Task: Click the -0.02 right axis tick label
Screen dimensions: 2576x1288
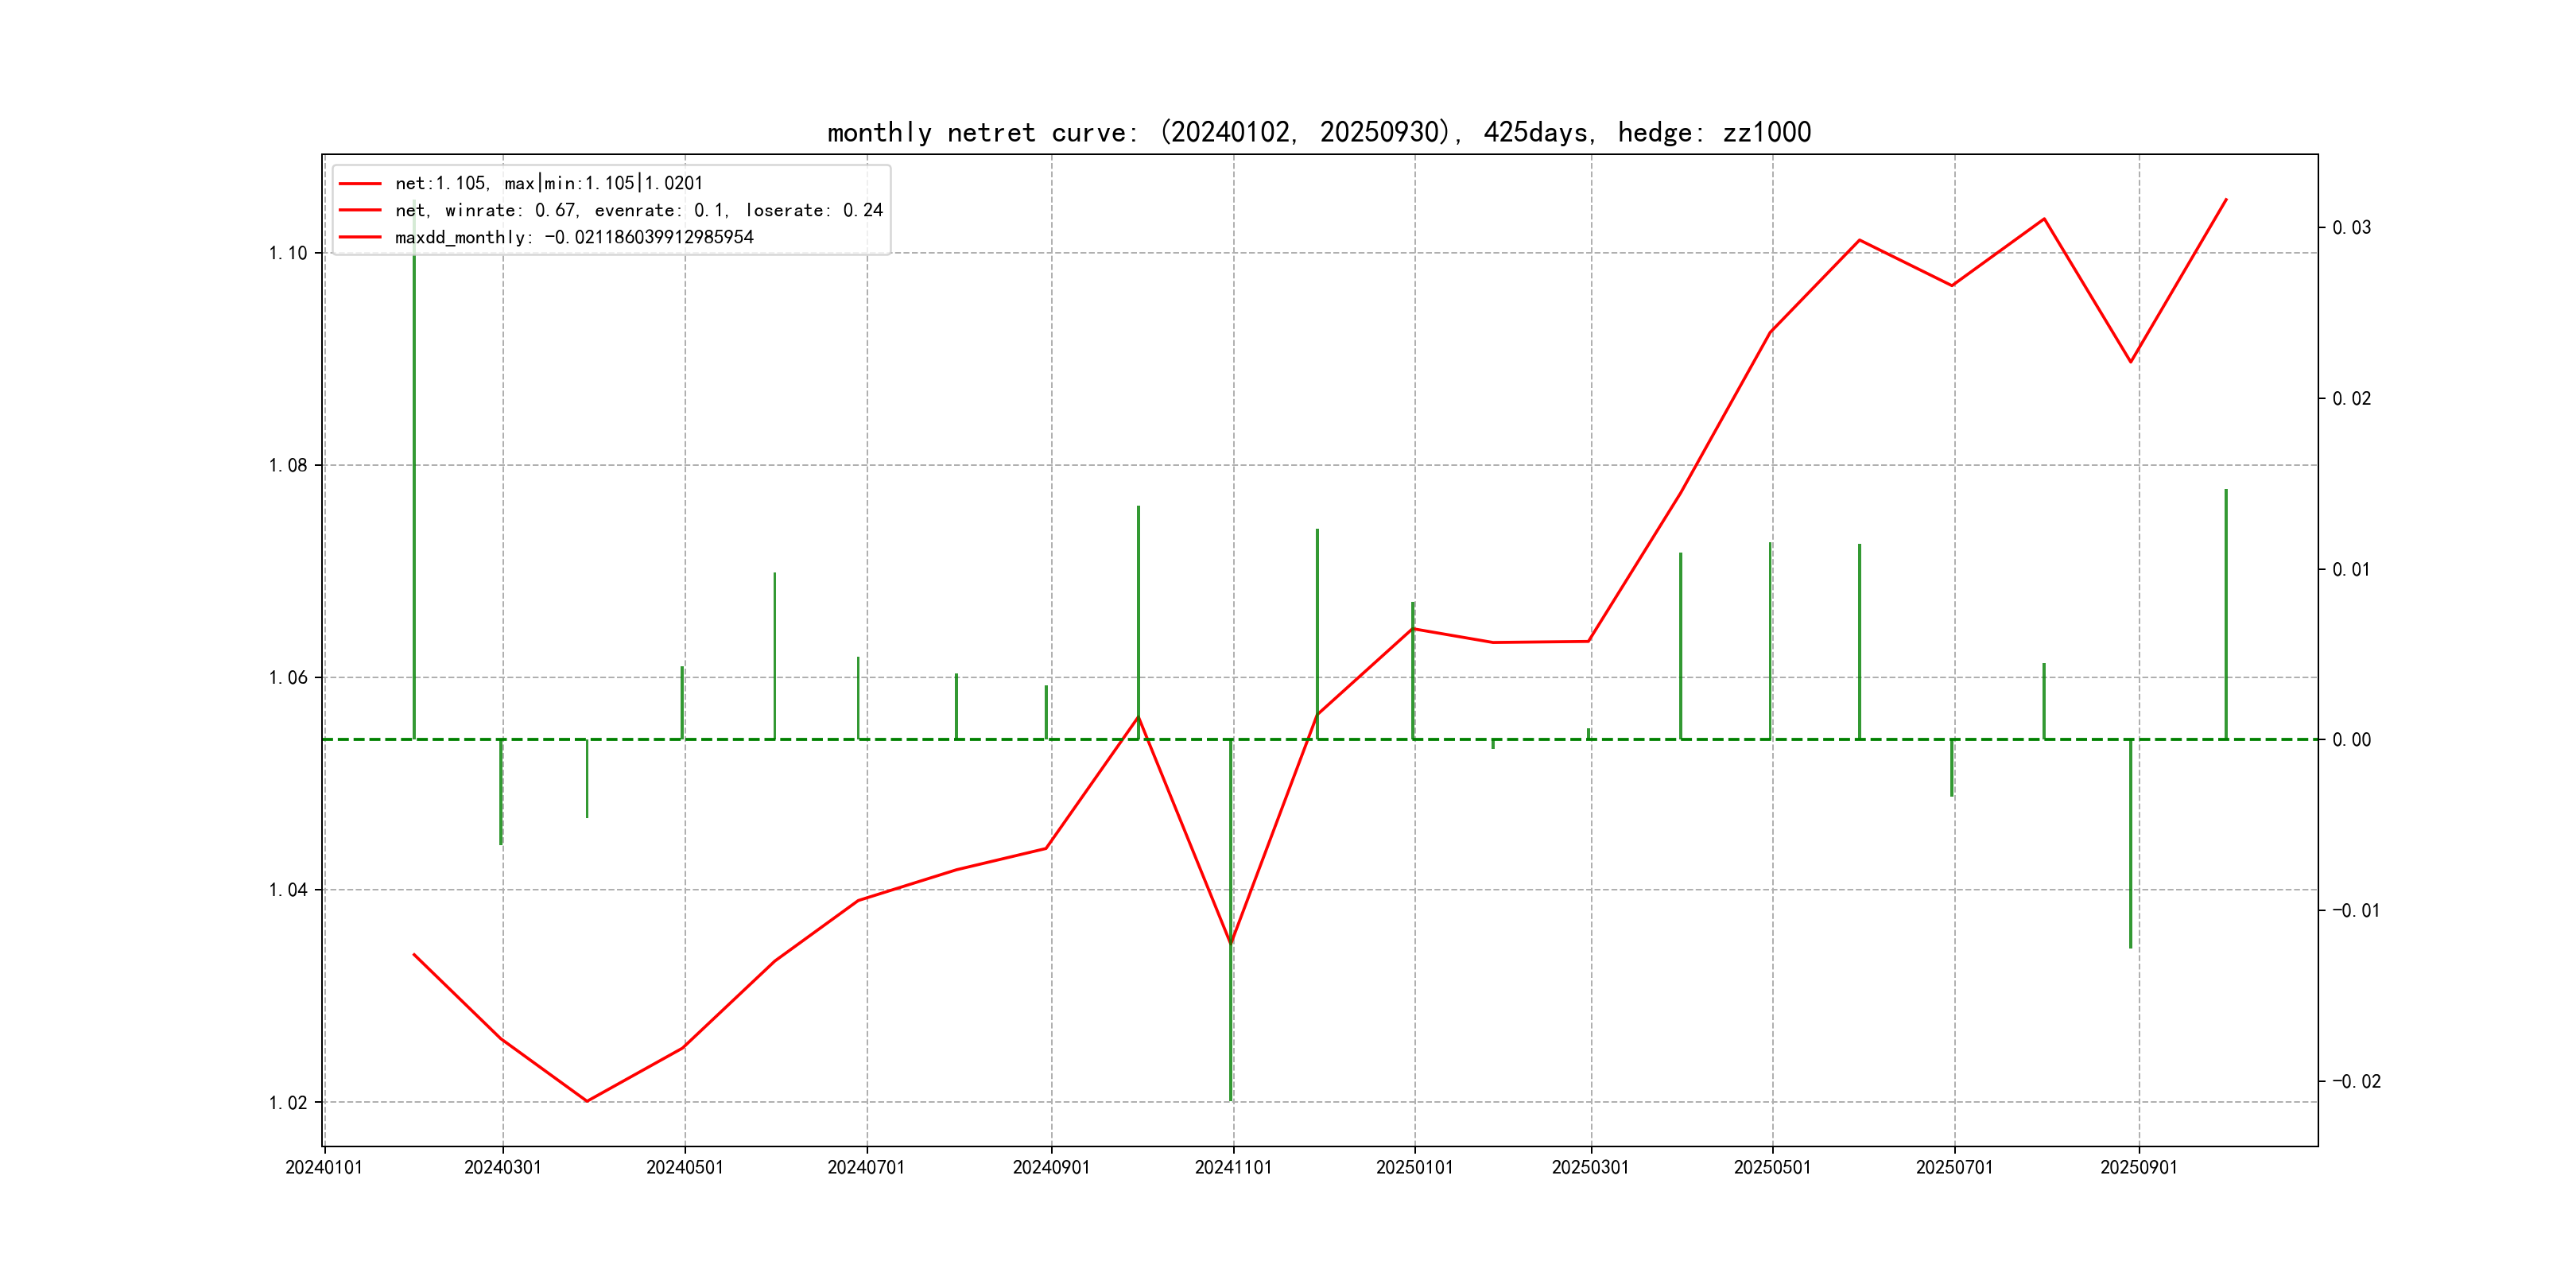Action: pos(2356,1081)
